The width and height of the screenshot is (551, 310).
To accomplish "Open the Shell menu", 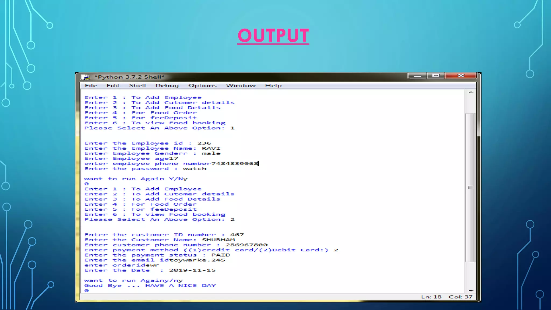I will point(137,86).
